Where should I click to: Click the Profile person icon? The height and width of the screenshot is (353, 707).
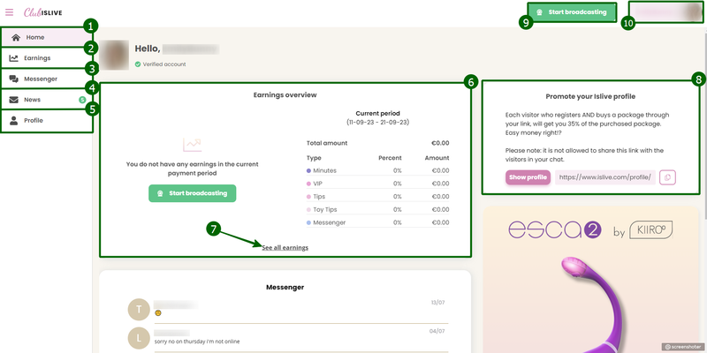(13, 120)
